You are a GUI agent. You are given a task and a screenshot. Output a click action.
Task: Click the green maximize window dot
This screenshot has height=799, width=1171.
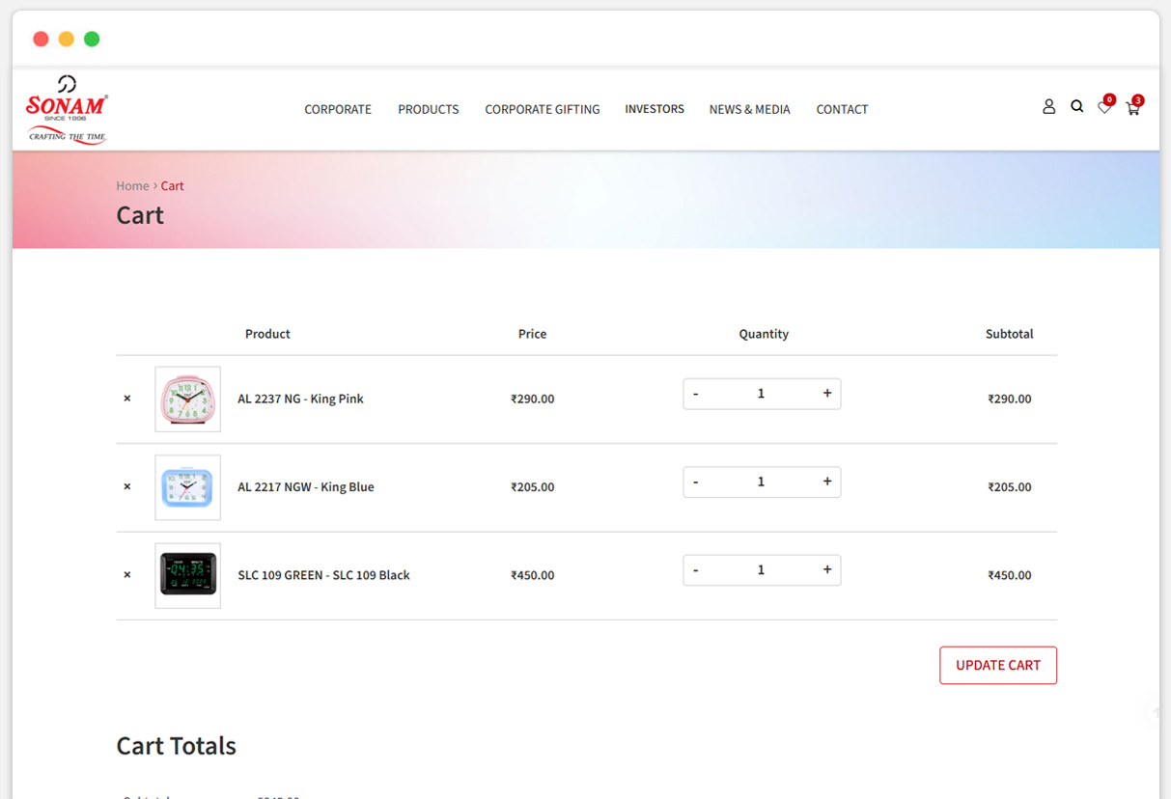click(92, 39)
